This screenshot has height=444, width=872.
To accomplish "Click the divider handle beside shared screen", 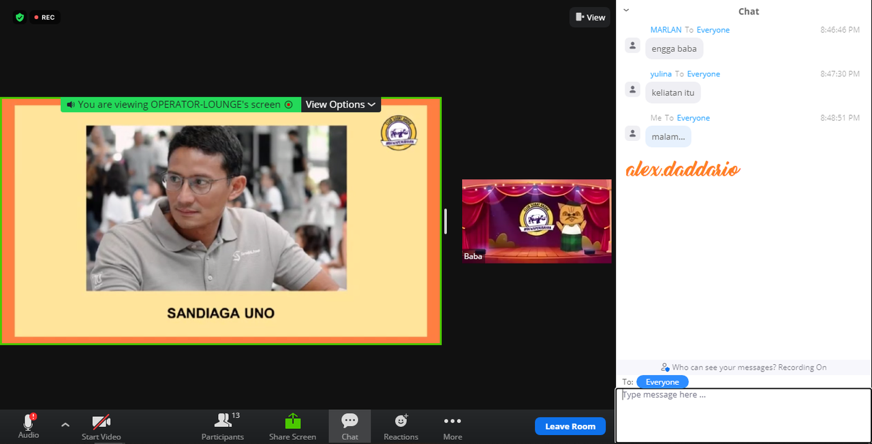I will tap(446, 221).
